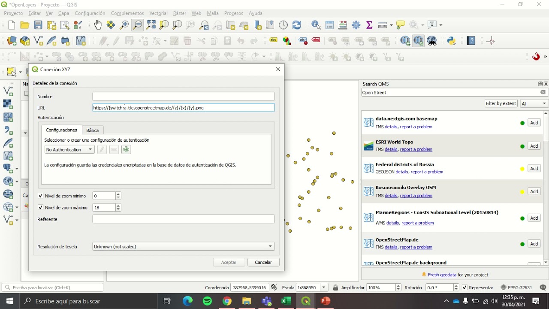The image size is (549, 309).
Task: Click the QMS results vertical scrollbar
Action: tap(546, 188)
